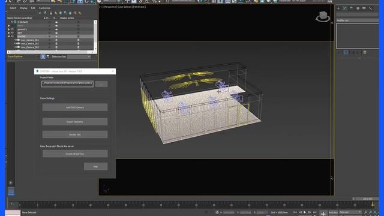
Task: Open the Customize menu in Layer Explorer
Action: click(44, 8)
